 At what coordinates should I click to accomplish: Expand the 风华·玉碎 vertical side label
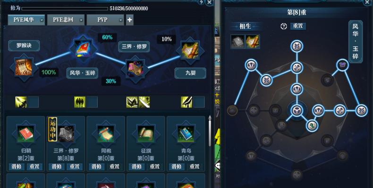coord(356,41)
